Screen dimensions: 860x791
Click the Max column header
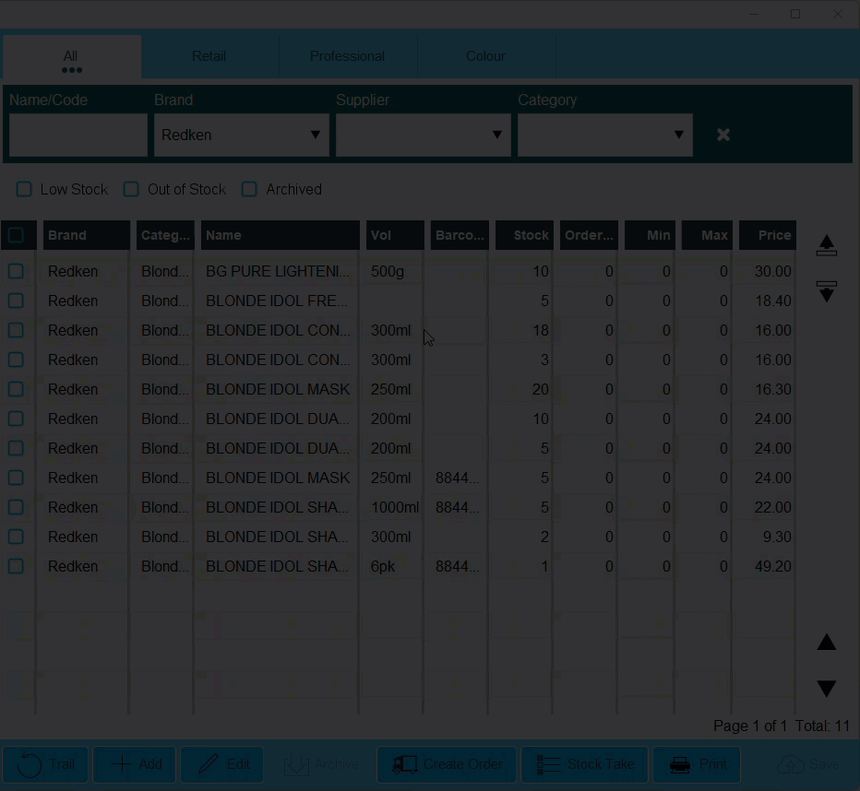tap(707, 235)
